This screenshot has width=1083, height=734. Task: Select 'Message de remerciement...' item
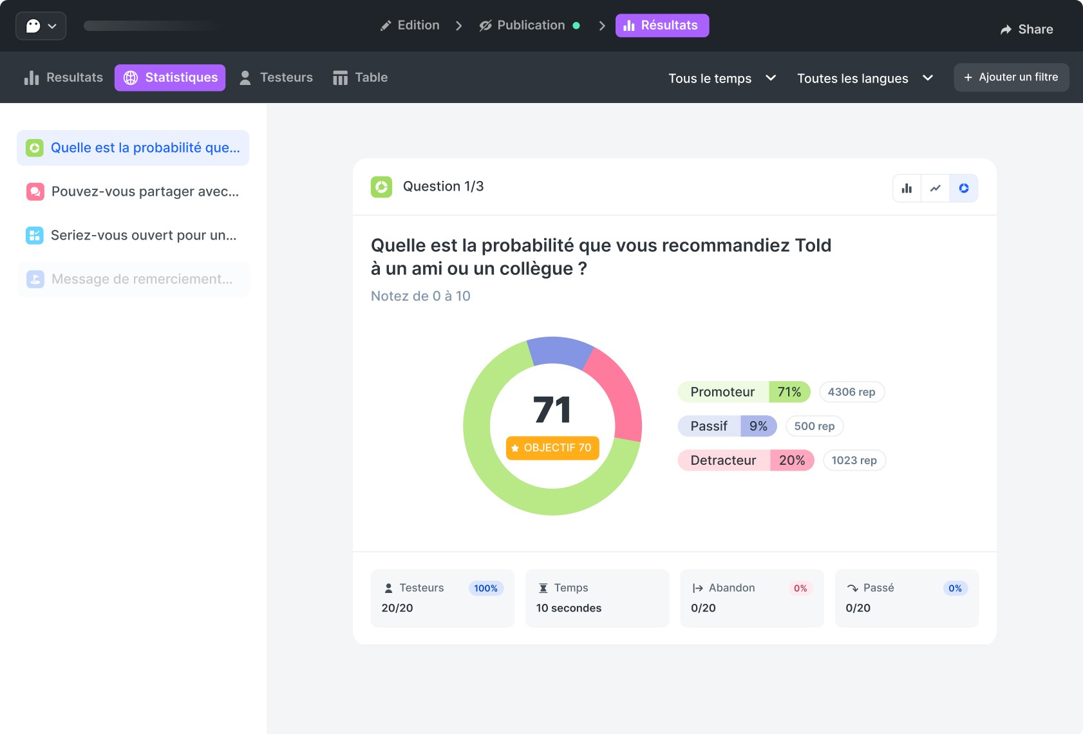133,279
